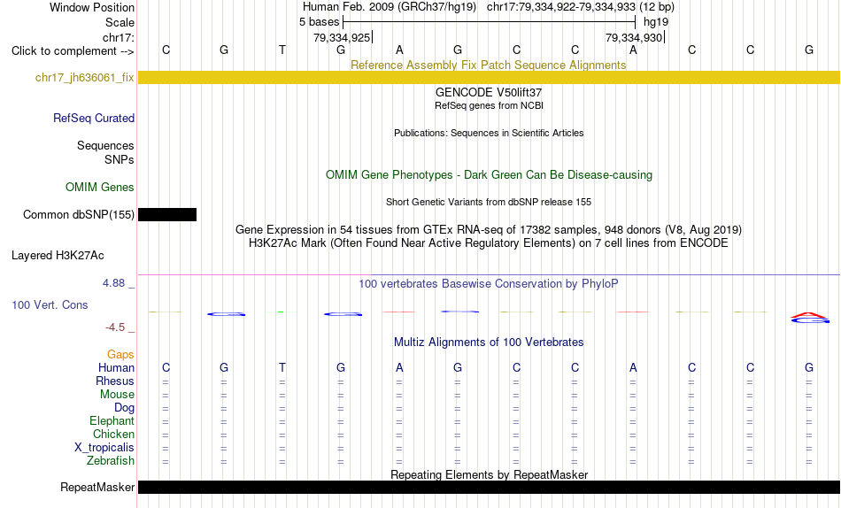Click the red-blue conservation logo at last base
Image resolution: width=841 pixels, height=508 pixels.
coord(810,318)
